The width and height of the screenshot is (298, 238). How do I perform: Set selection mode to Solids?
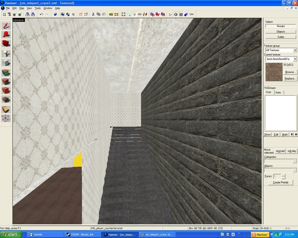tap(281, 37)
